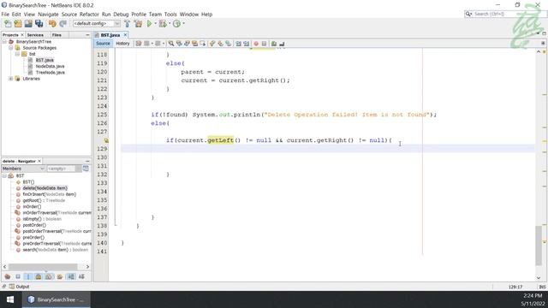Undo the last edit via toolbar
548x308 pixels.
click(52, 24)
